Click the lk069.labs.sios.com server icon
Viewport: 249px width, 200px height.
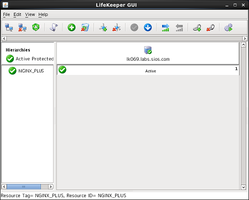click(148, 50)
